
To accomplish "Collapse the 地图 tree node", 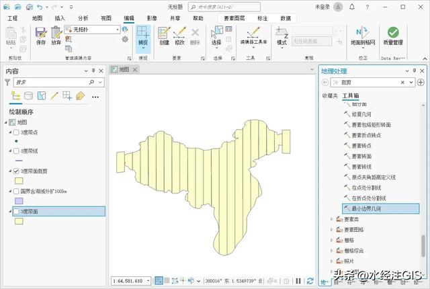I will [x=6, y=122].
